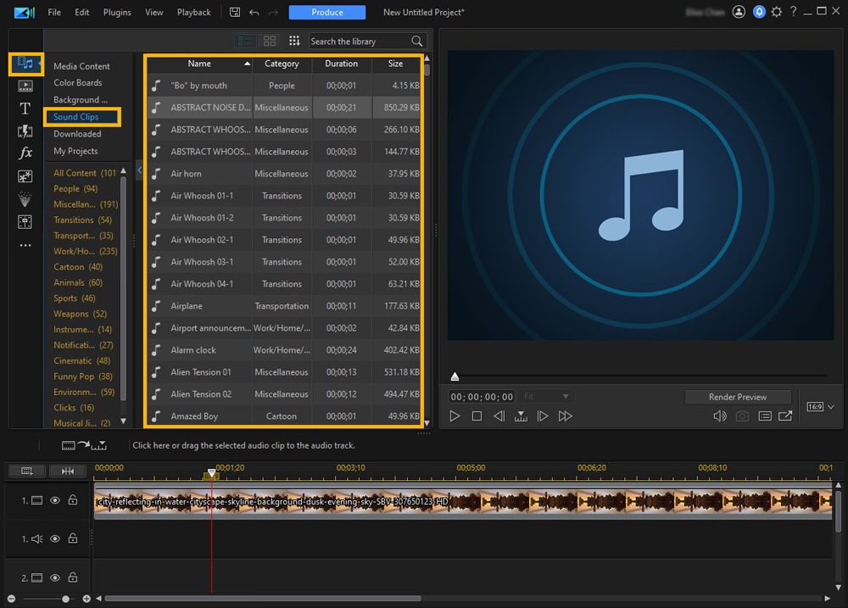Open the Title Room text icon
848x608 pixels.
[25, 109]
